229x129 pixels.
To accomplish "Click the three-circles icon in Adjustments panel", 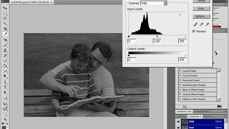I will [219, 107].
